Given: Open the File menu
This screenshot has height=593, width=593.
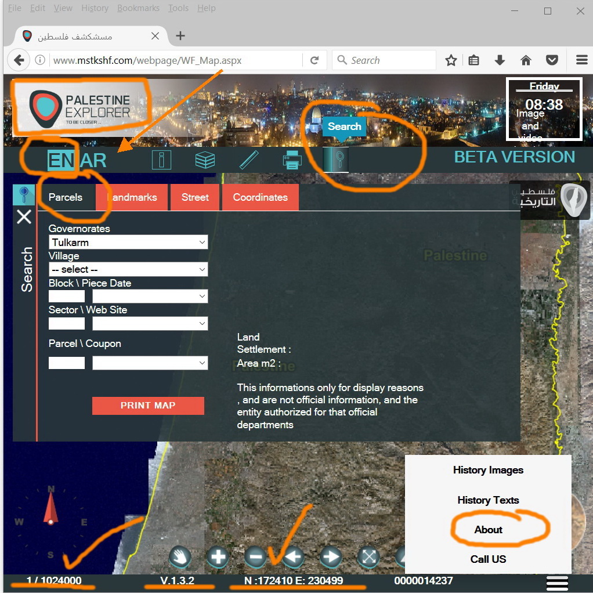Looking at the screenshot, I should point(15,8).
